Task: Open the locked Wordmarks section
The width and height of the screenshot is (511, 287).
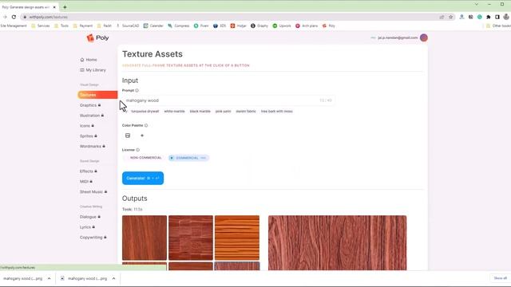Action: click(x=93, y=146)
